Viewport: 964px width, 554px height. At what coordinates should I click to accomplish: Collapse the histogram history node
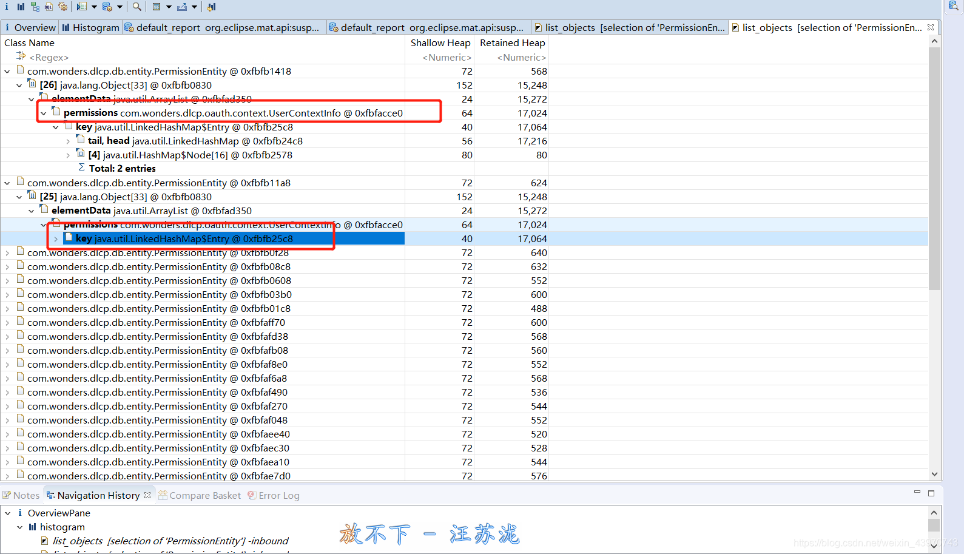pos(19,527)
